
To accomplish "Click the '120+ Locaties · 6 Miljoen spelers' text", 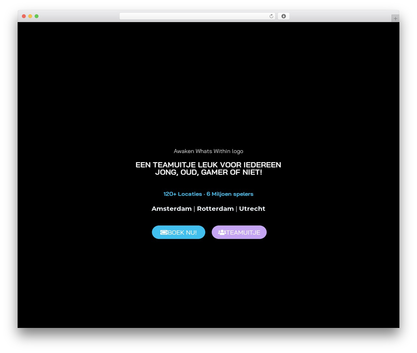I will click(208, 194).
